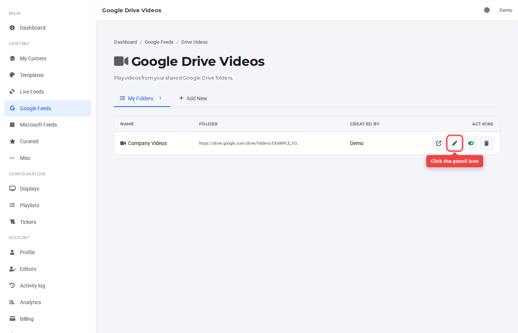Open My Content in the sidebar

tap(48, 58)
